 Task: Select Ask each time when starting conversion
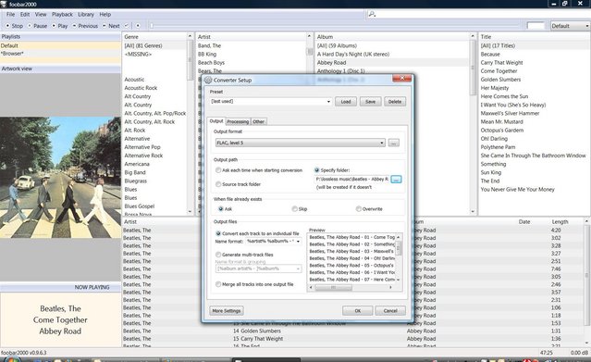218,170
